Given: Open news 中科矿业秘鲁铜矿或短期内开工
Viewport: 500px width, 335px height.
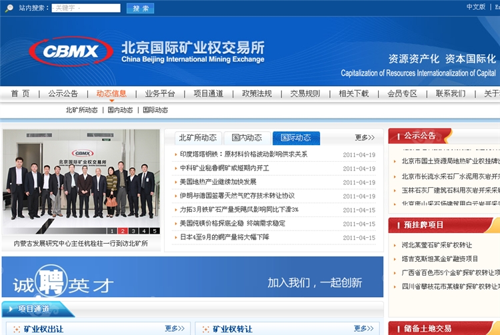Looking at the screenshot, I should coord(225,168).
